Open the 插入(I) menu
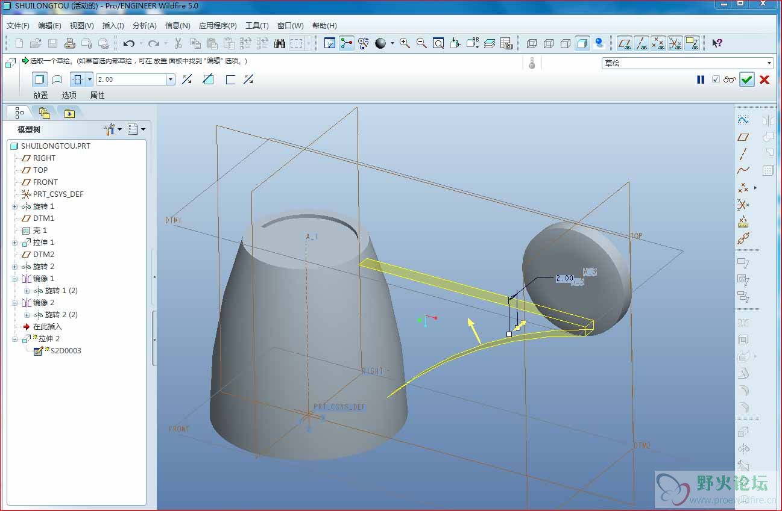 [113, 26]
